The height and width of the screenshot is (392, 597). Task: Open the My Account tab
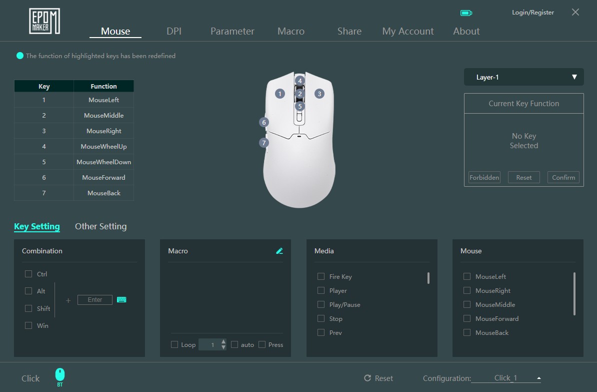(408, 31)
